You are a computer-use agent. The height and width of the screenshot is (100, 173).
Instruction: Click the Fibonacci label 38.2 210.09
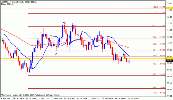[159, 44]
